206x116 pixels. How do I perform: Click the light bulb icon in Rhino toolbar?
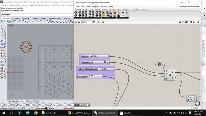65,21
